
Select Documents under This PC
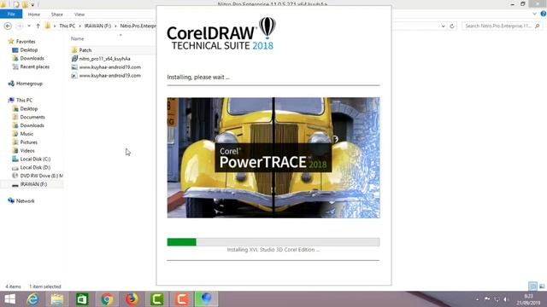coord(32,118)
